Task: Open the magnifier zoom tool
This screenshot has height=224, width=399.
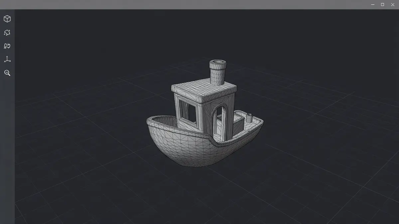Action: coord(7,73)
